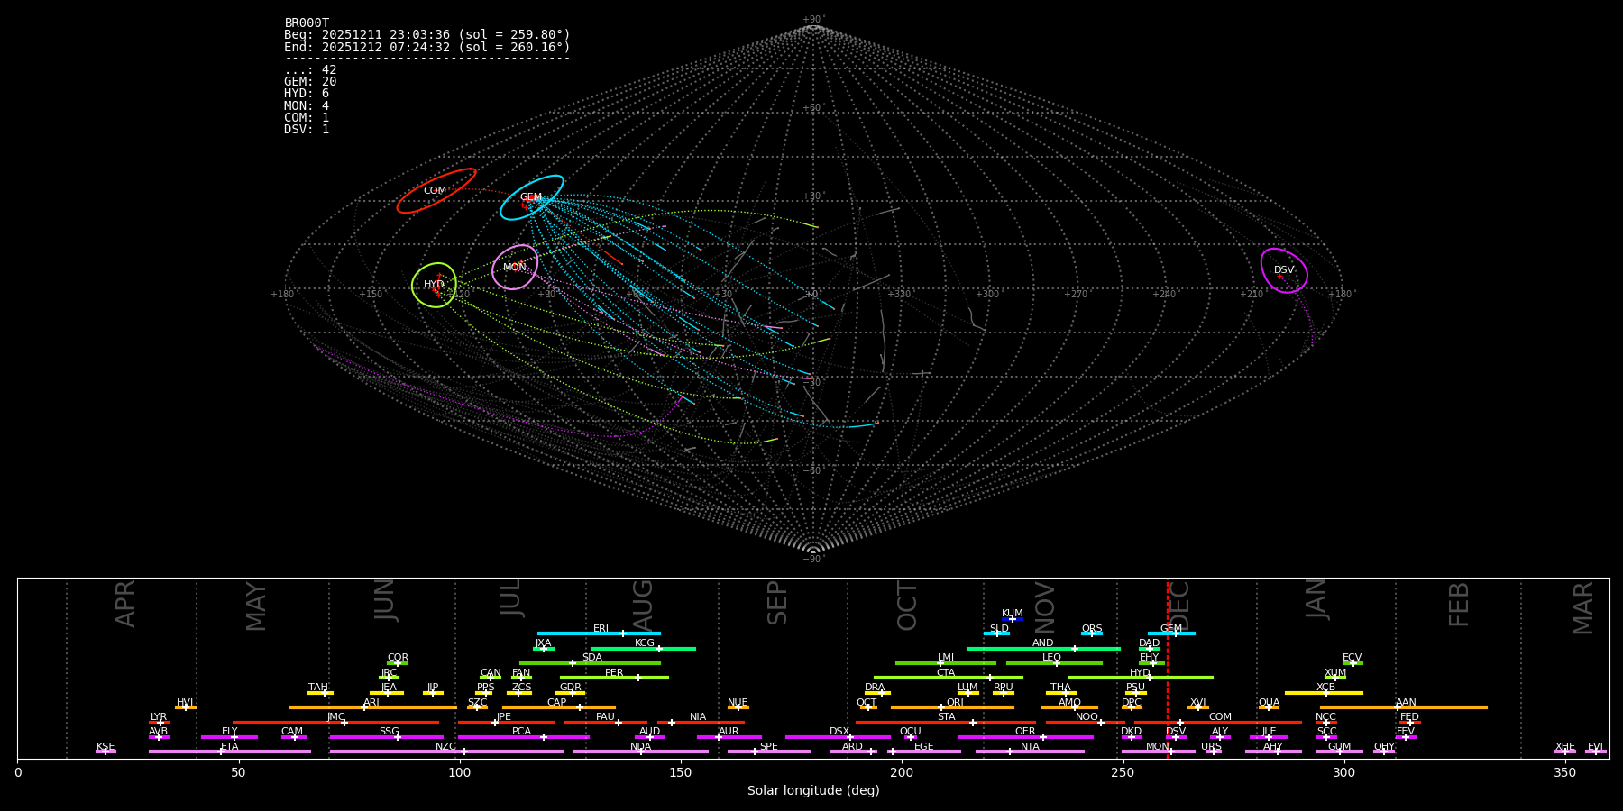Click the 'MON: 4' count in the legend list
1623x811 pixels.
(307, 105)
